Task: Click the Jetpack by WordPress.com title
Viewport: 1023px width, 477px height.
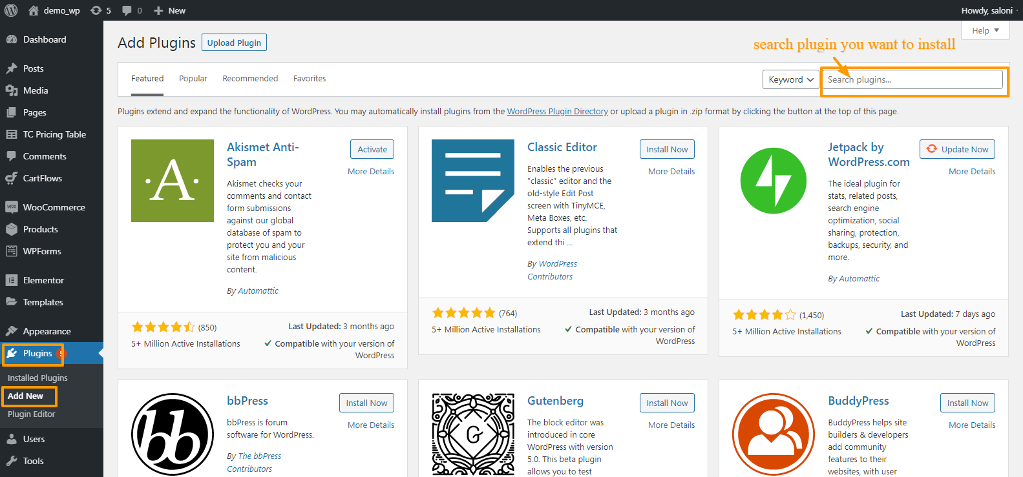Action: click(869, 154)
